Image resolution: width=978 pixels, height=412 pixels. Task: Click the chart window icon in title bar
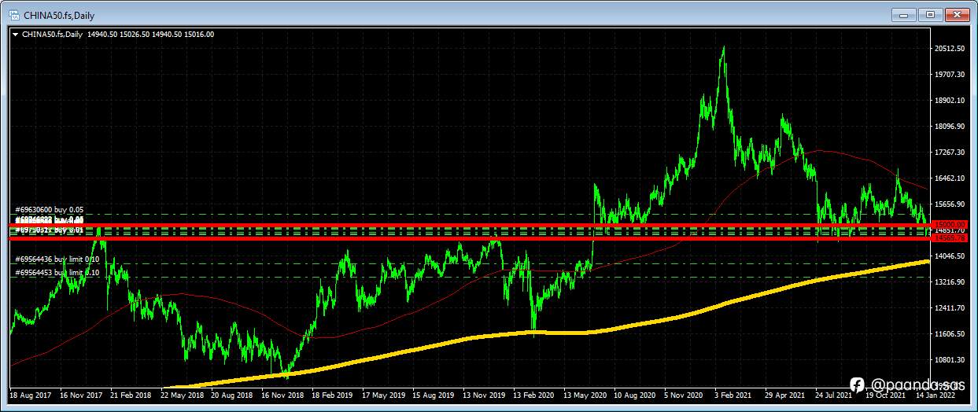coord(14,14)
